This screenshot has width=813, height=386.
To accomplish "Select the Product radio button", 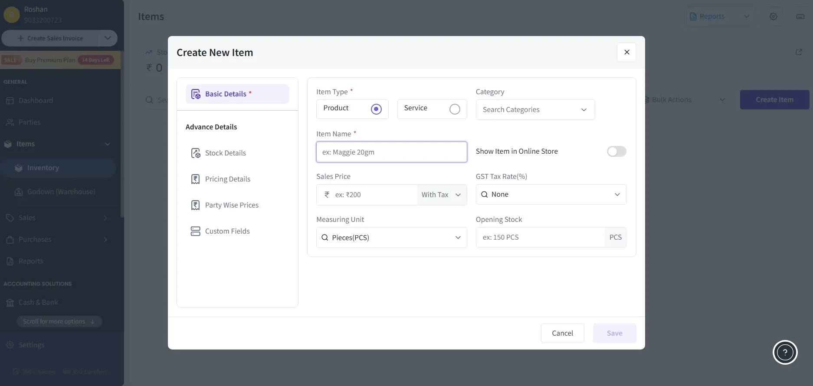I will [x=376, y=109].
